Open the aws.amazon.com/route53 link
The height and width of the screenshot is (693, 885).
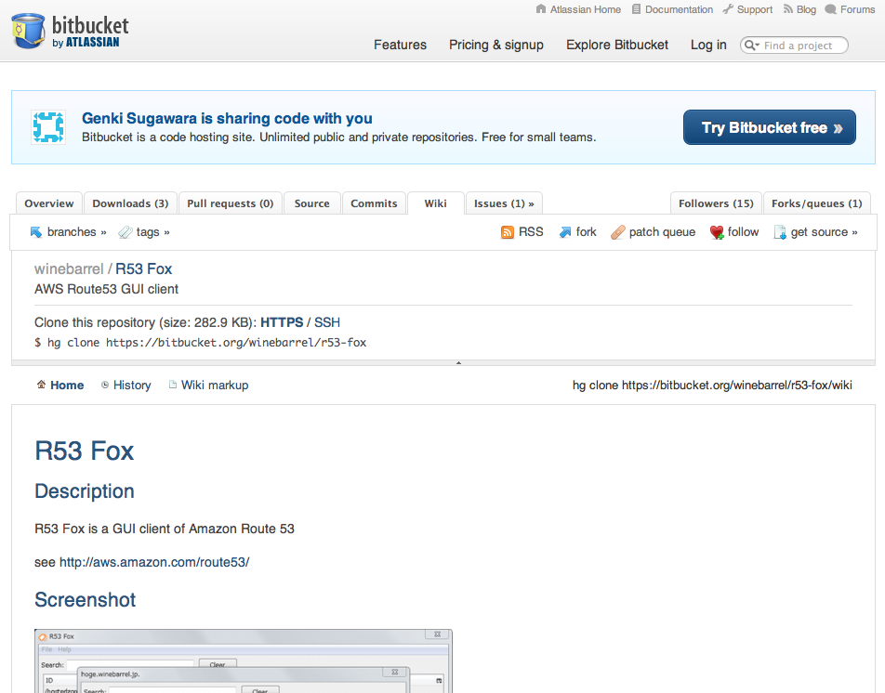153,562
